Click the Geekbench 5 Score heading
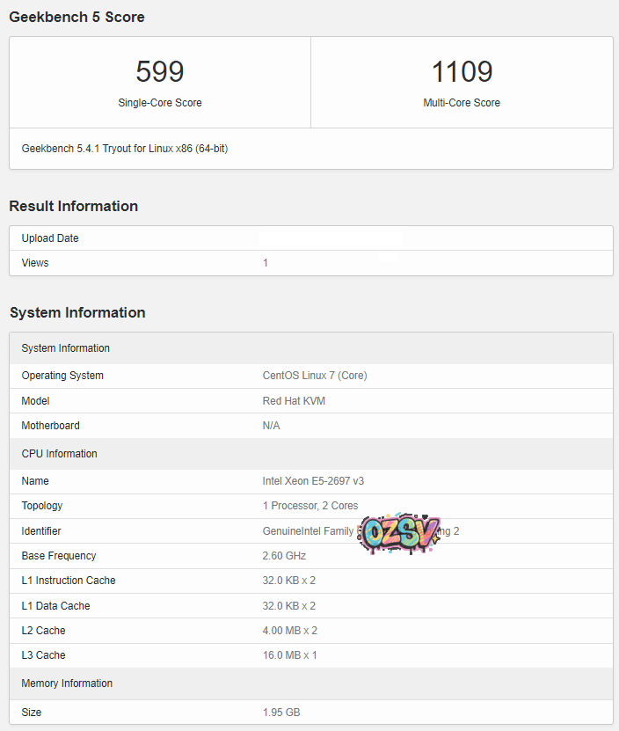Image resolution: width=619 pixels, height=731 pixels. tap(76, 17)
